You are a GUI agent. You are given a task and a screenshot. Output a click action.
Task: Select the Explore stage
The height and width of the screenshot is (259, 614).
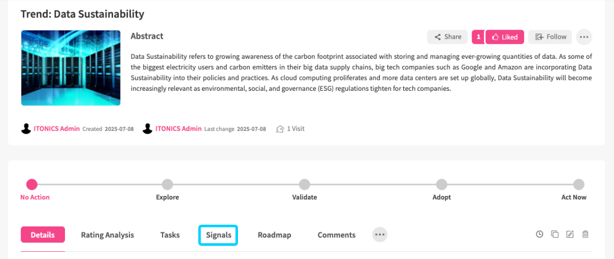point(167,184)
